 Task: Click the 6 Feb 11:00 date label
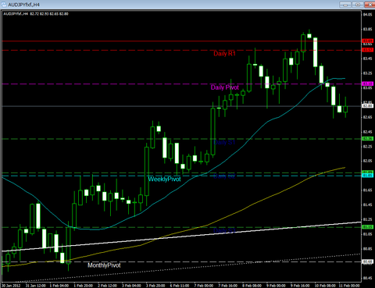click(180, 286)
